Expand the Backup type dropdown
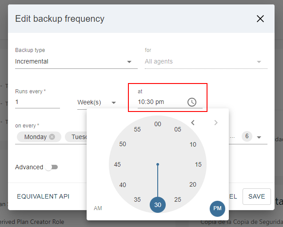The image size is (283, 227). coord(129,62)
